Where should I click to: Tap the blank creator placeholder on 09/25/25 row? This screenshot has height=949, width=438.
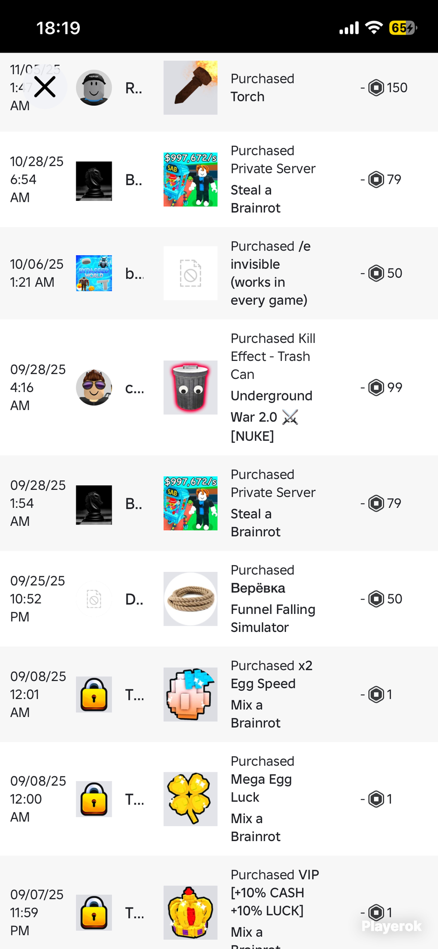pyautogui.click(x=94, y=599)
